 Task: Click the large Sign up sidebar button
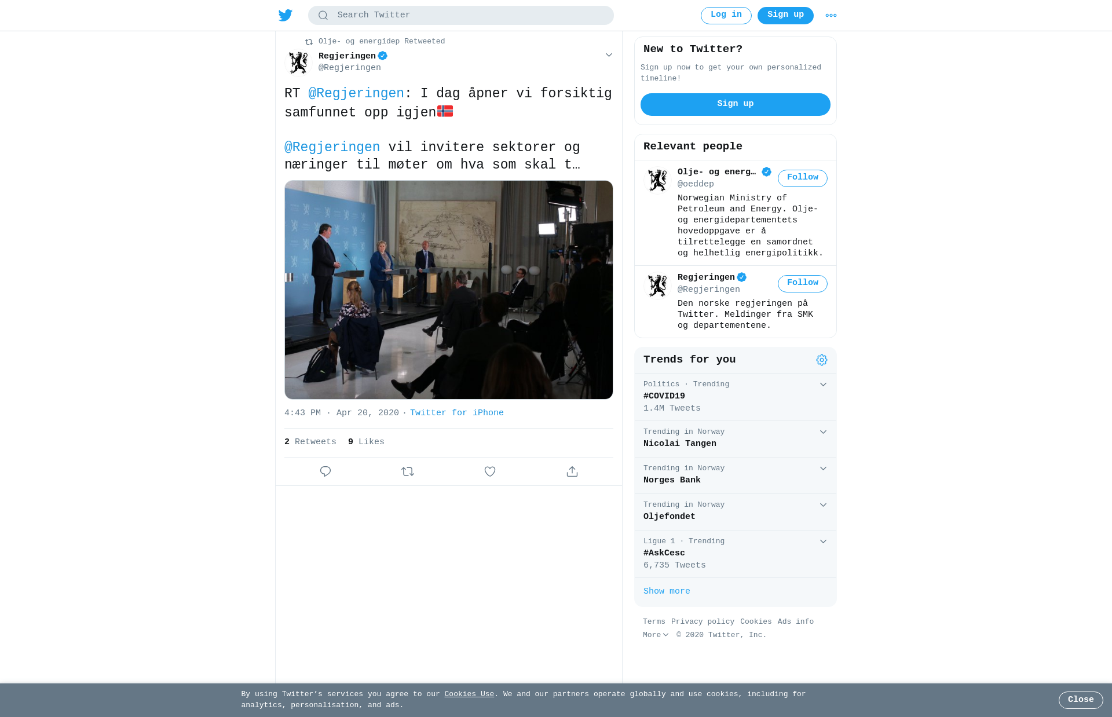(x=736, y=104)
